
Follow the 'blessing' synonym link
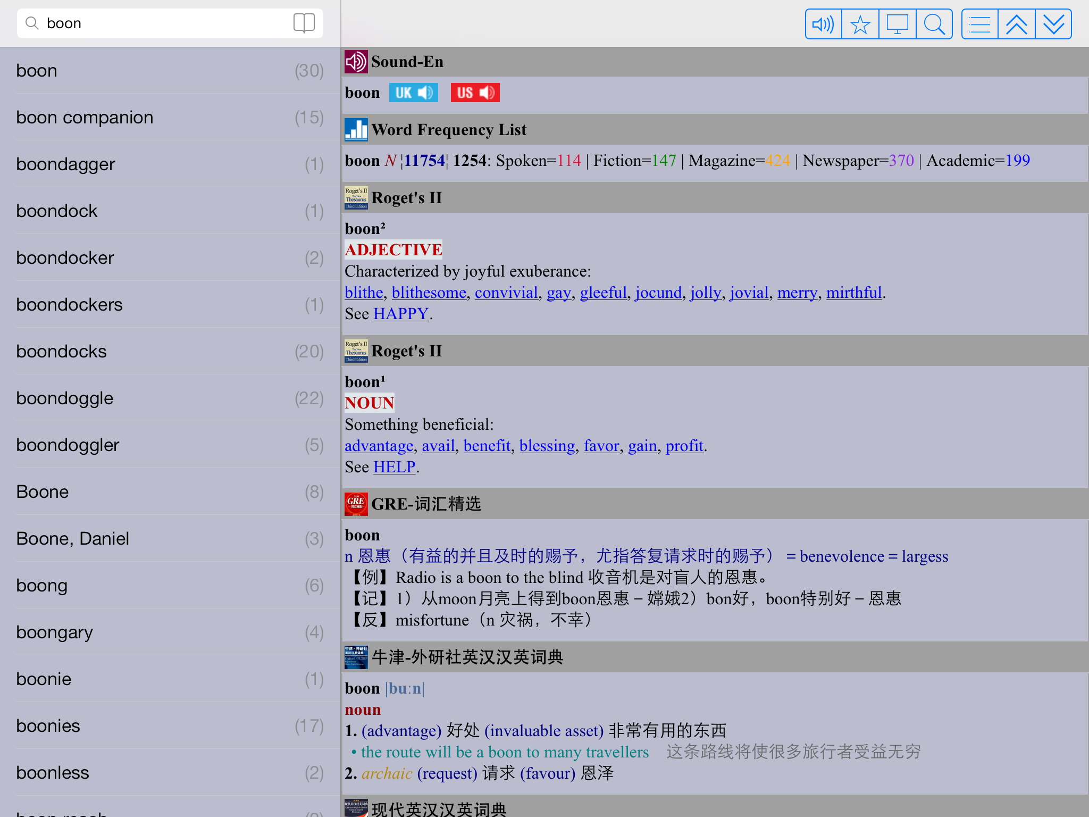[547, 446]
